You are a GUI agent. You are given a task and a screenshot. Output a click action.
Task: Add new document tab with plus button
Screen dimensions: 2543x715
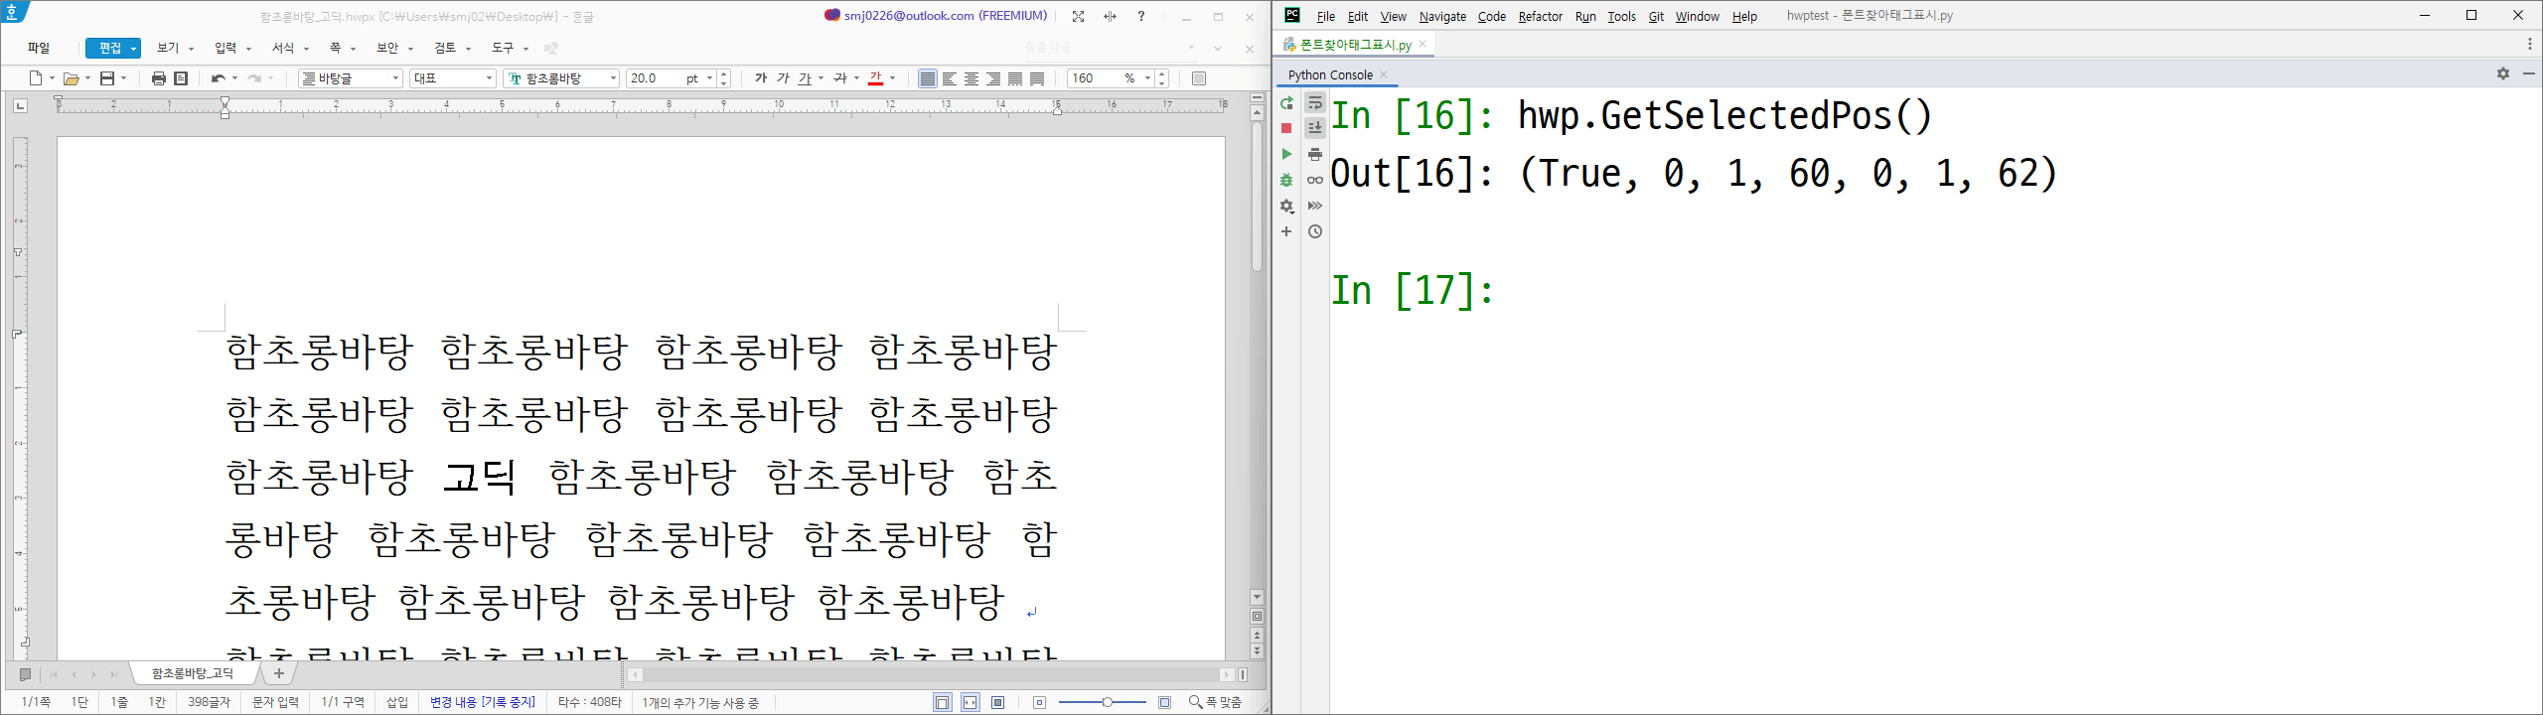coord(279,673)
